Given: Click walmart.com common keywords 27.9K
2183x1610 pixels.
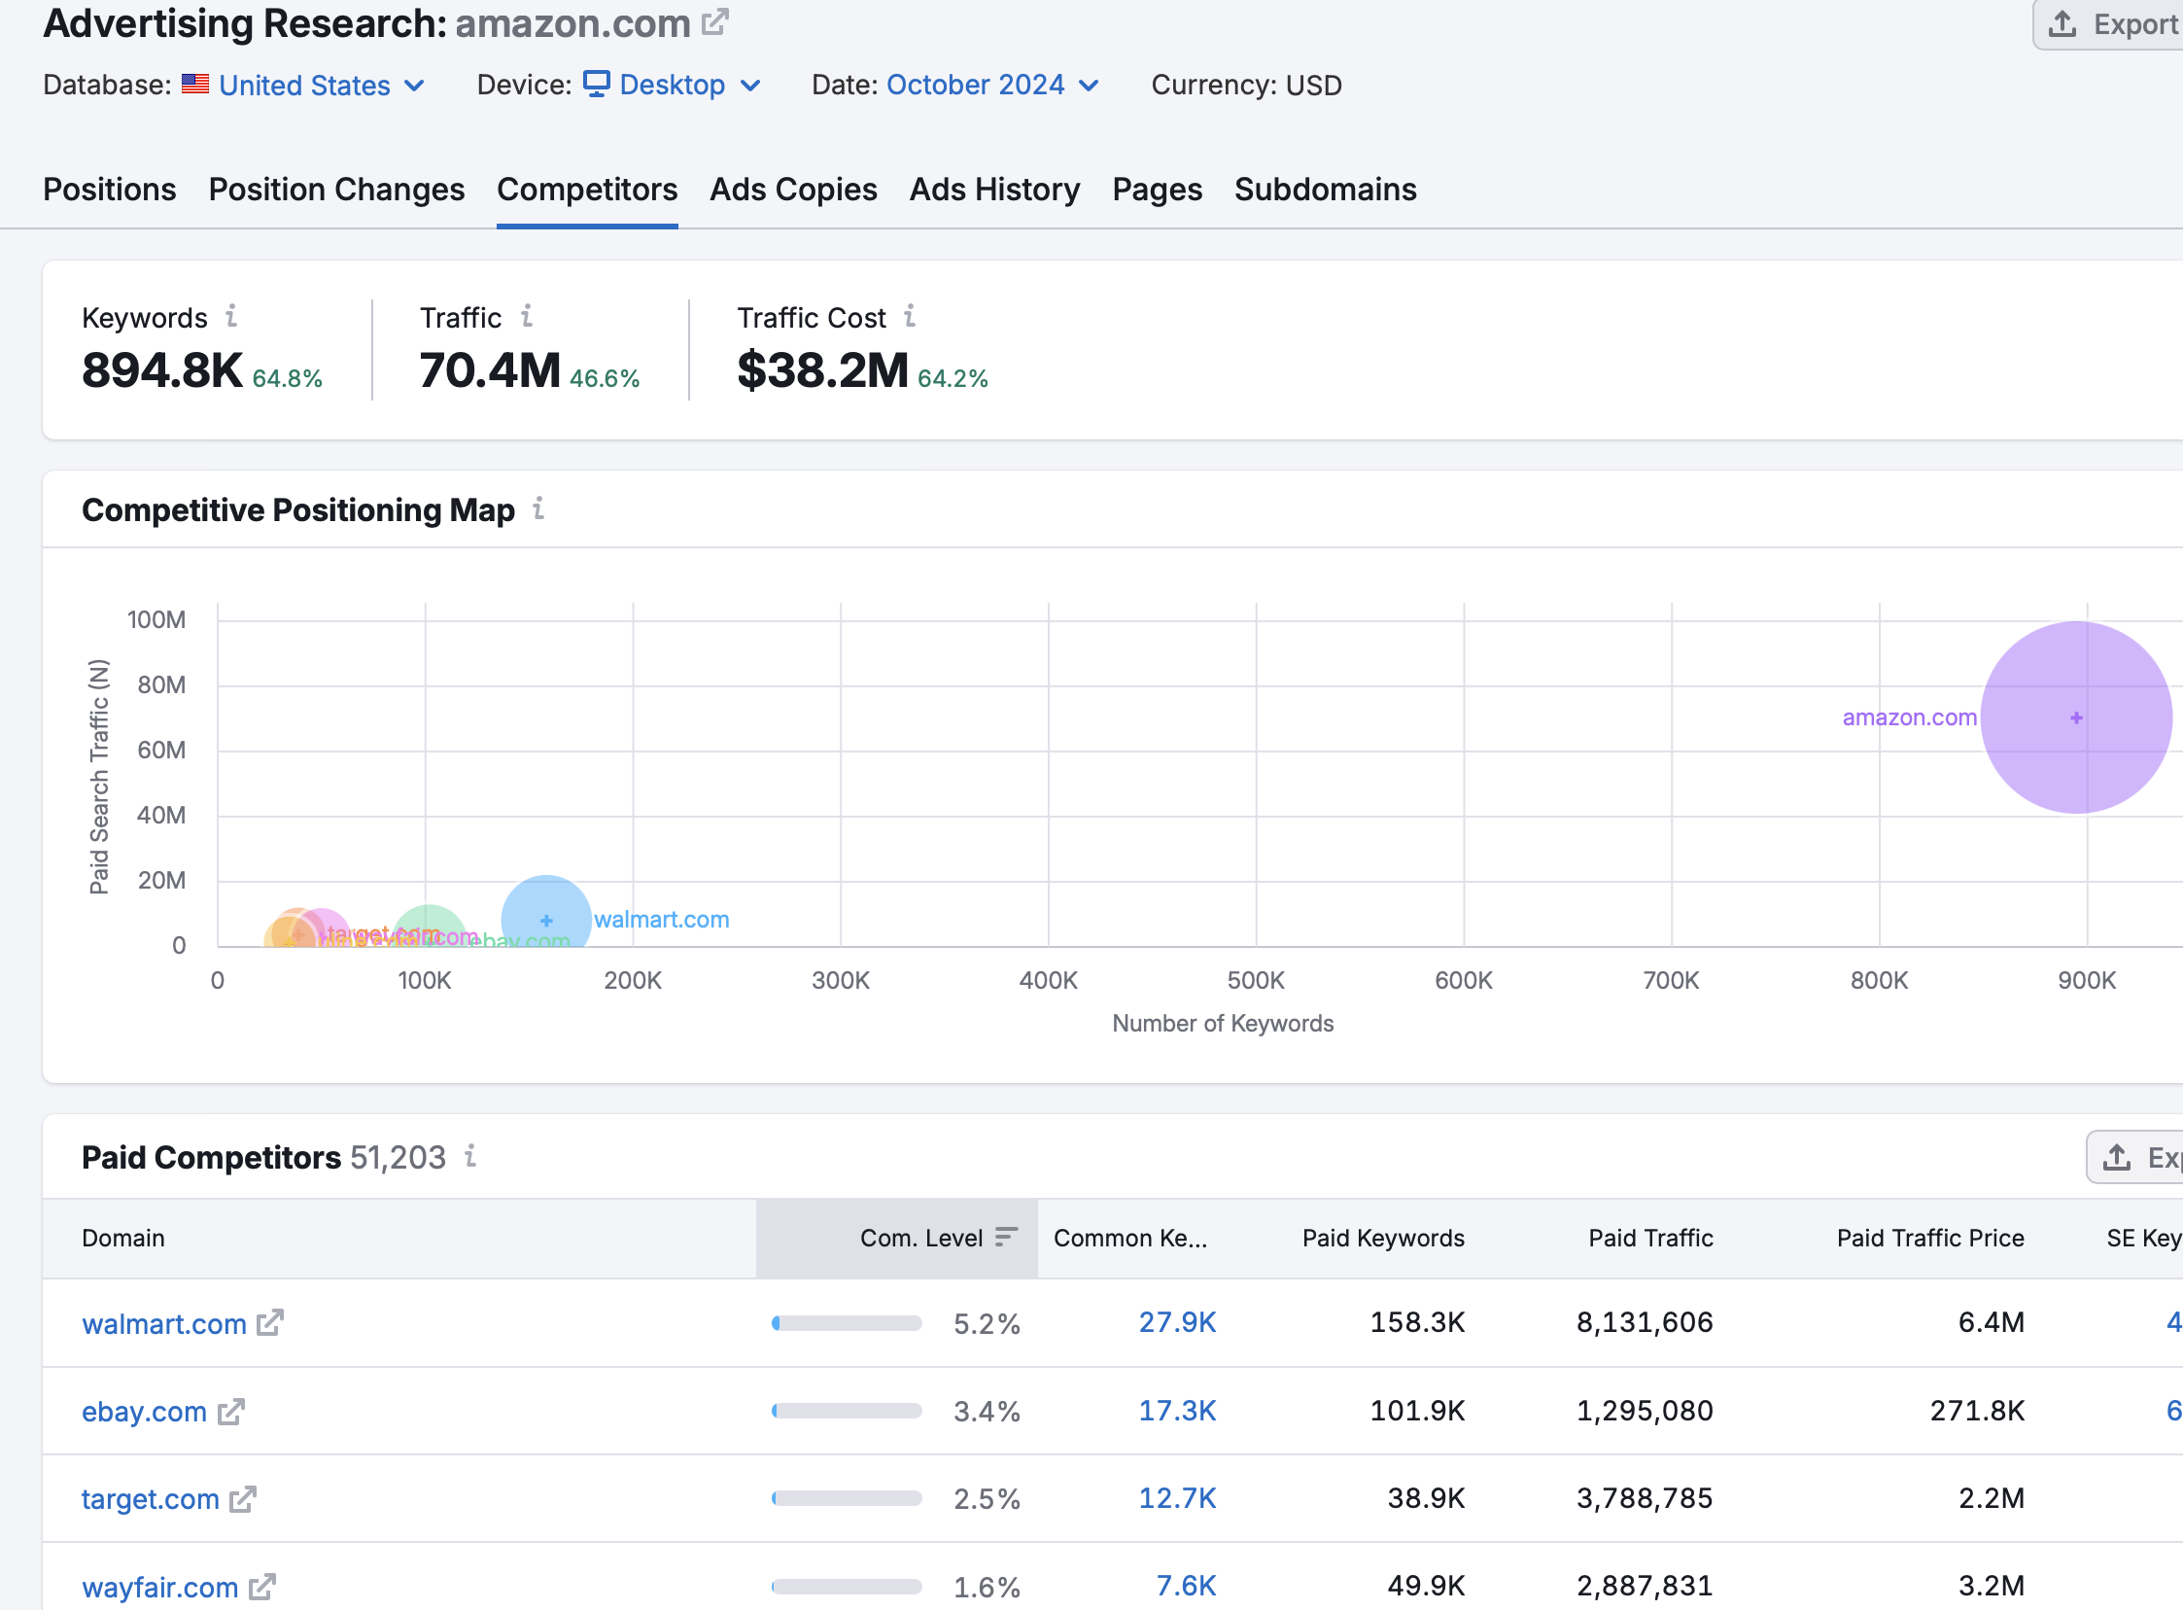Looking at the screenshot, I should click(1177, 1322).
